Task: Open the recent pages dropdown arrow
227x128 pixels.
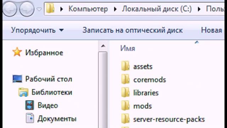Action: pyautogui.click(x=39, y=10)
